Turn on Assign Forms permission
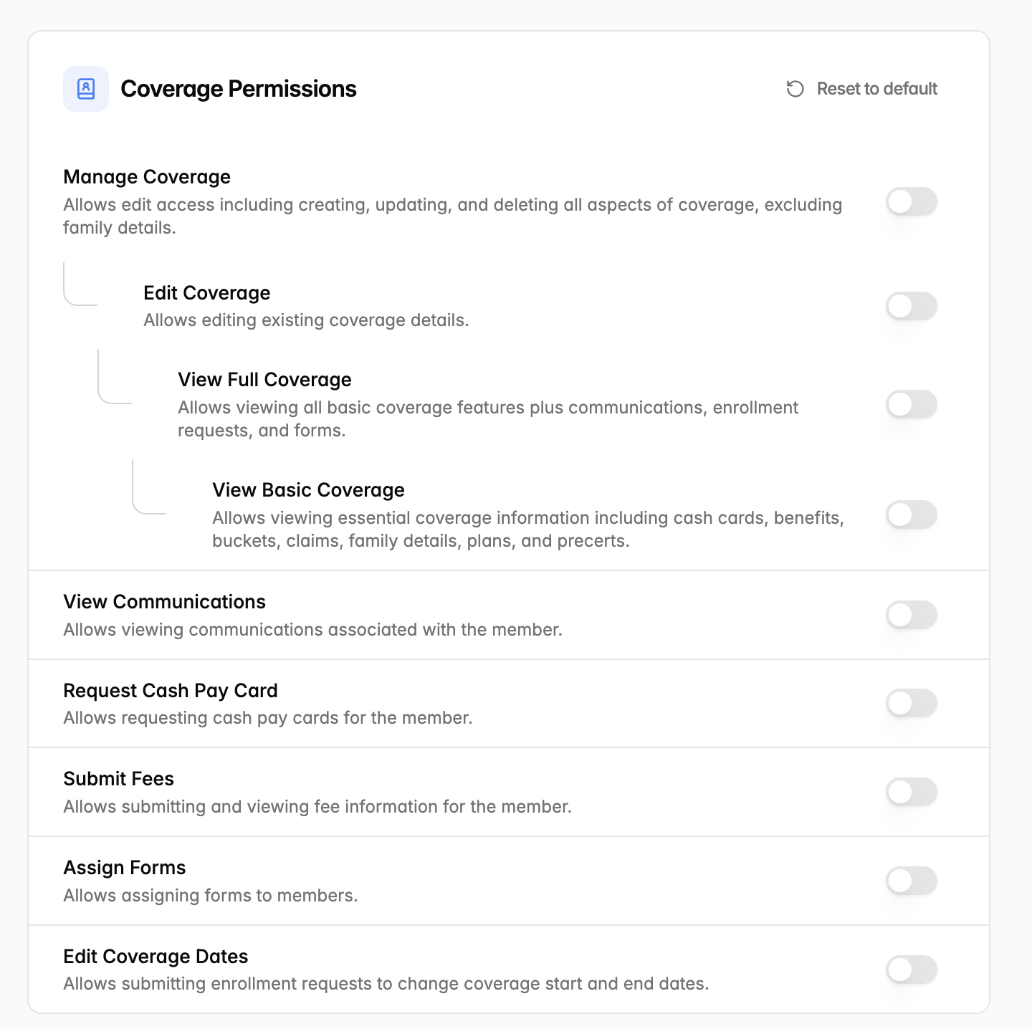 pos(912,881)
